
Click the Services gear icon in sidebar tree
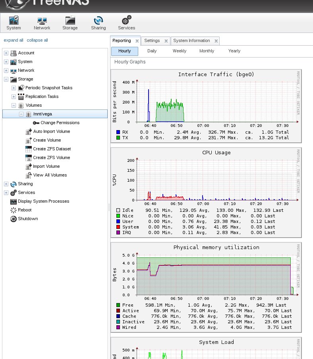[14, 193]
